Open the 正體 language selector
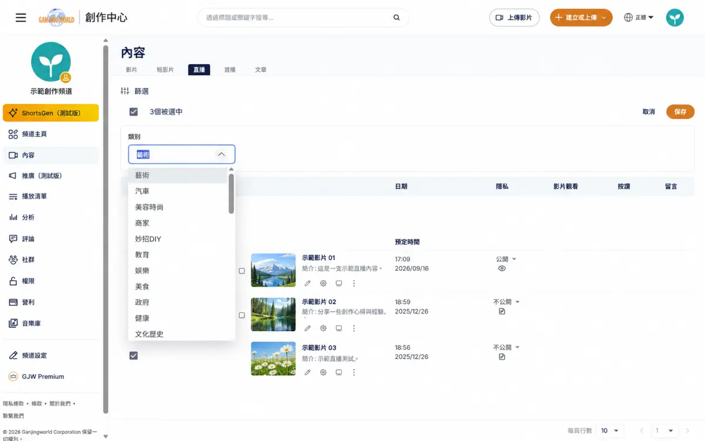 pyautogui.click(x=639, y=18)
